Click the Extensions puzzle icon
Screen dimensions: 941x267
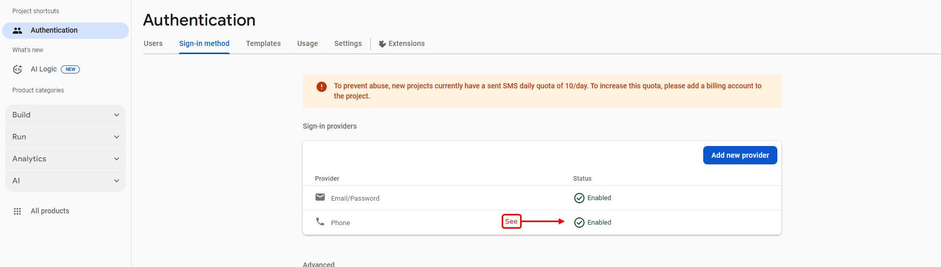click(382, 44)
